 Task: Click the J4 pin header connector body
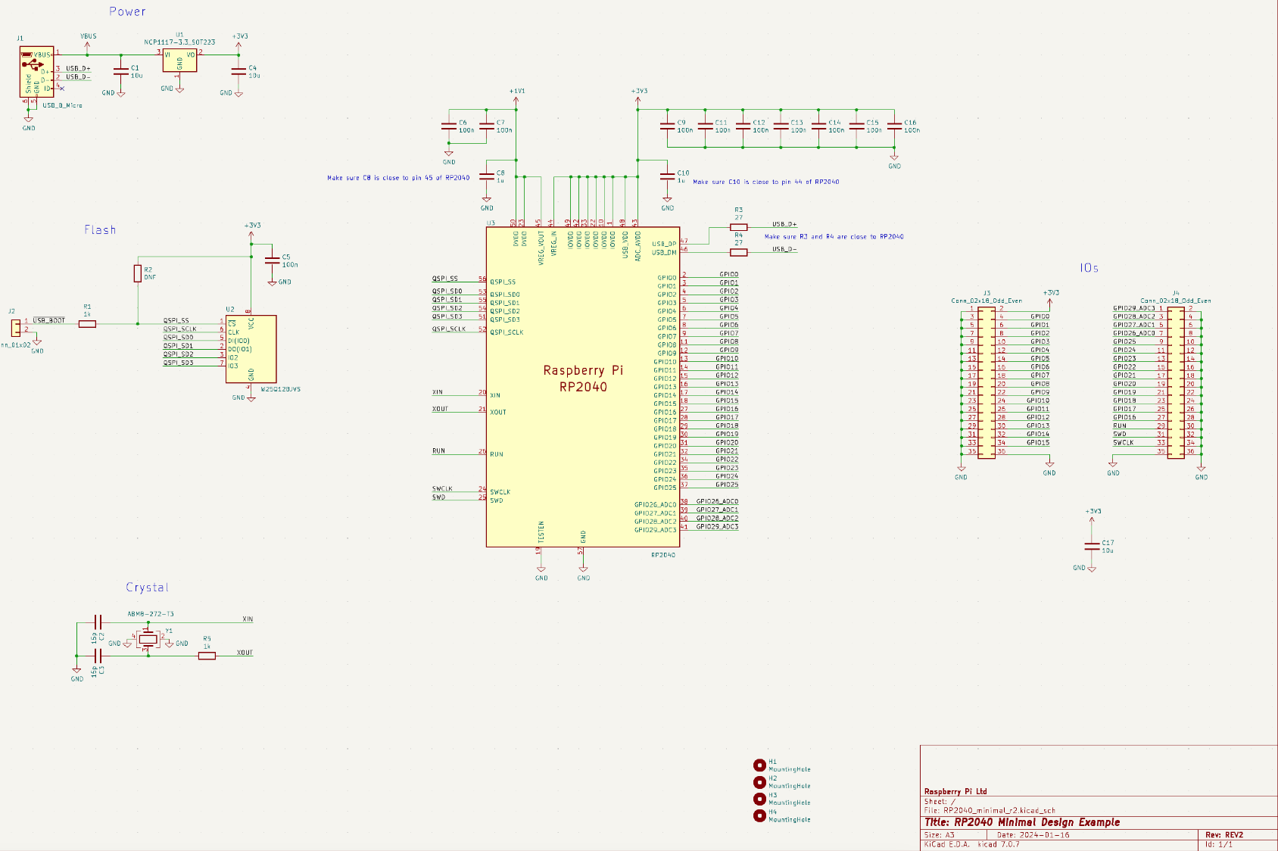pyautogui.click(x=1176, y=382)
